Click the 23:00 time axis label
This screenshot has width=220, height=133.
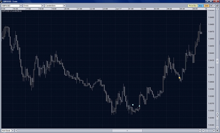point(105,9)
